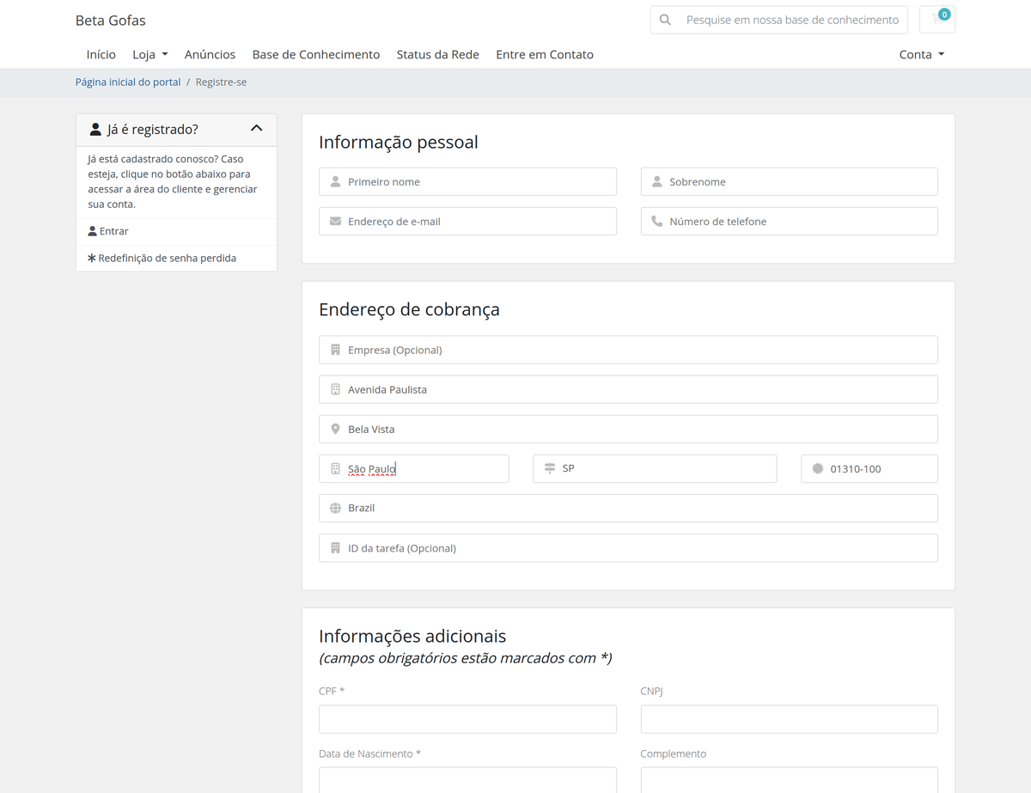This screenshot has height=793, width=1031.
Task: Go to Início in navigation
Action: [x=101, y=54]
